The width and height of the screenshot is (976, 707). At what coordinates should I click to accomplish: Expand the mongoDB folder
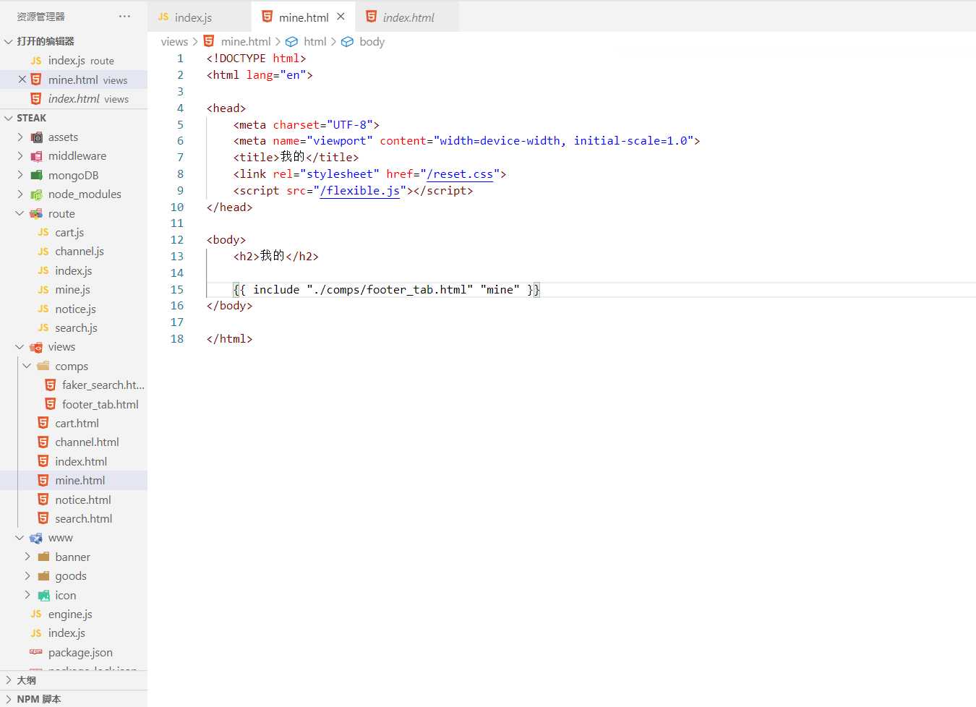tap(20, 175)
